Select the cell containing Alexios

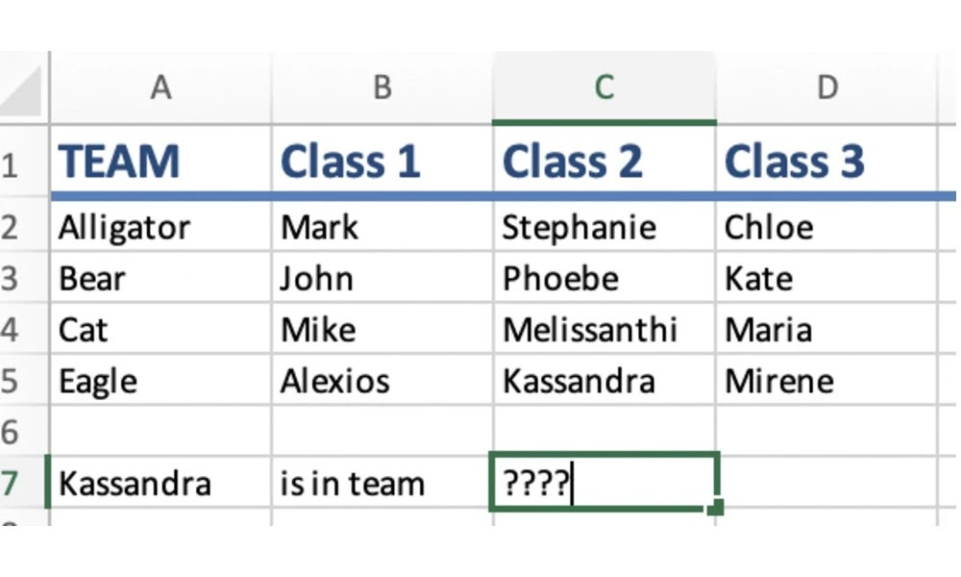click(x=382, y=380)
